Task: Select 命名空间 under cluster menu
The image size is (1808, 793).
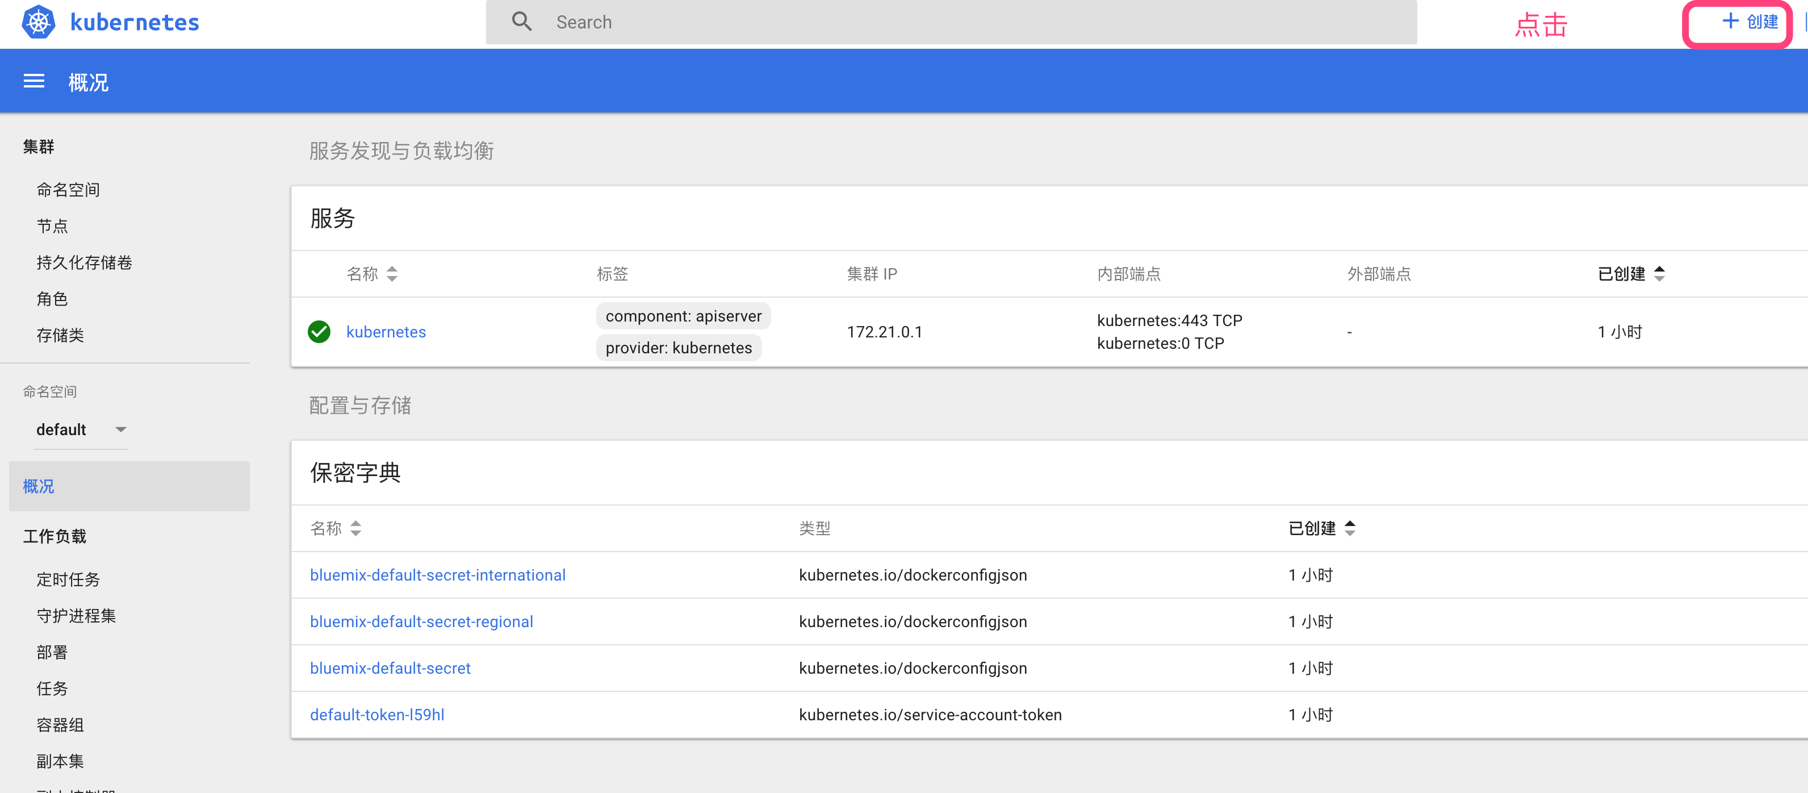Action: click(68, 190)
